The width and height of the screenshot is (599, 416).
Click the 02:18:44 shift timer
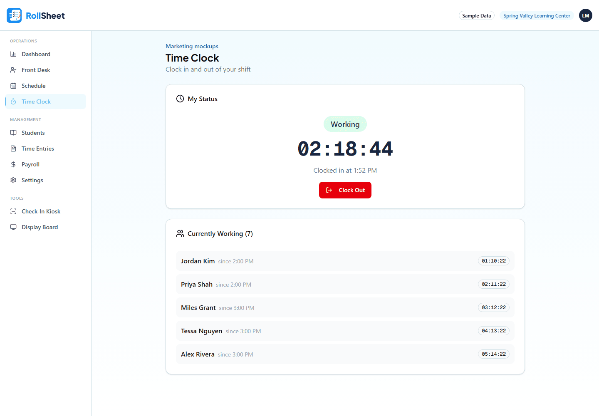(x=345, y=149)
